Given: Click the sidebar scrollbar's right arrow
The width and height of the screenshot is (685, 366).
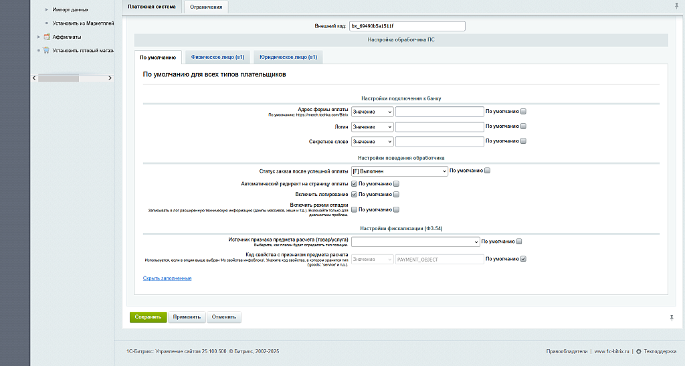Looking at the screenshot, I should (x=110, y=78).
